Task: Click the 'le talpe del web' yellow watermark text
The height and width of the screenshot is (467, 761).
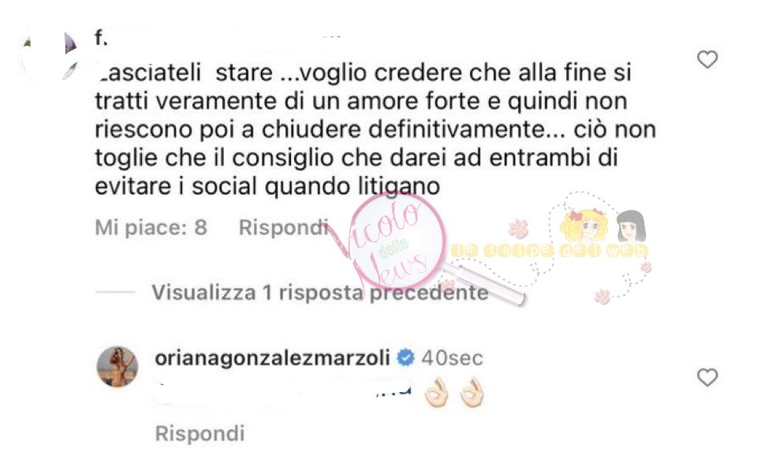Action: pyautogui.click(x=550, y=251)
